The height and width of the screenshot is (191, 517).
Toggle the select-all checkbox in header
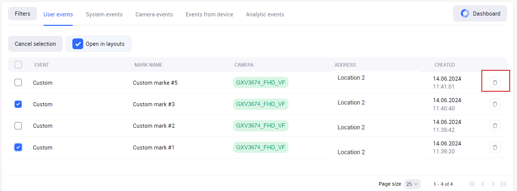point(18,65)
